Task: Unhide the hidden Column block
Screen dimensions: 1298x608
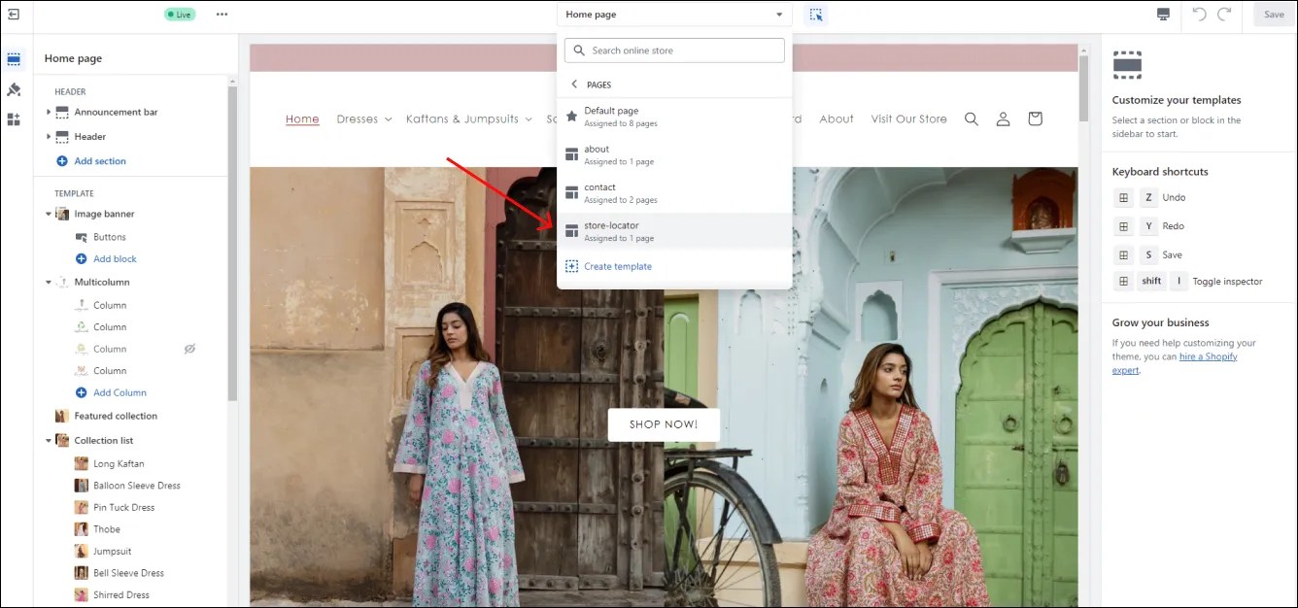Action: coord(190,348)
